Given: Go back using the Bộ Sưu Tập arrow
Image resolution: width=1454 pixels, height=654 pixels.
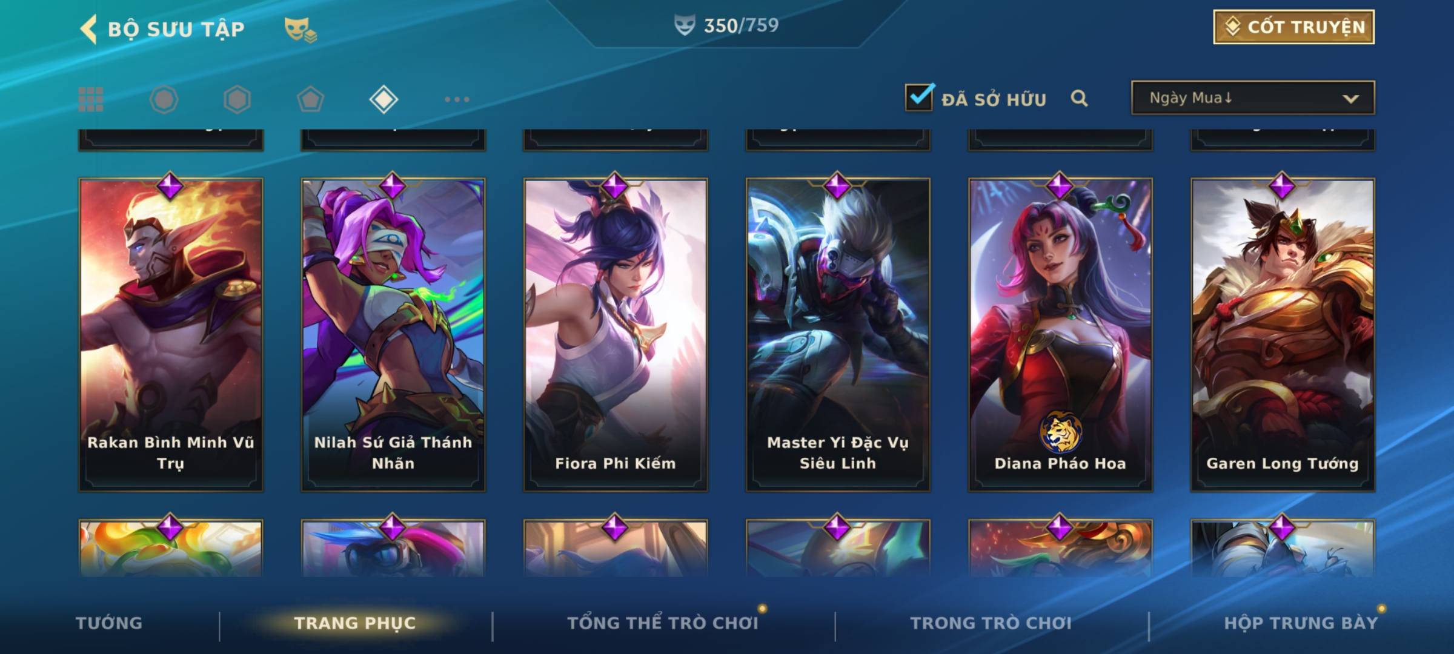Looking at the screenshot, I should tap(88, 29).
